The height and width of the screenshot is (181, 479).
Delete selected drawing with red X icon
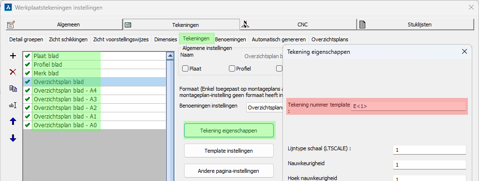tap(13, 72)
